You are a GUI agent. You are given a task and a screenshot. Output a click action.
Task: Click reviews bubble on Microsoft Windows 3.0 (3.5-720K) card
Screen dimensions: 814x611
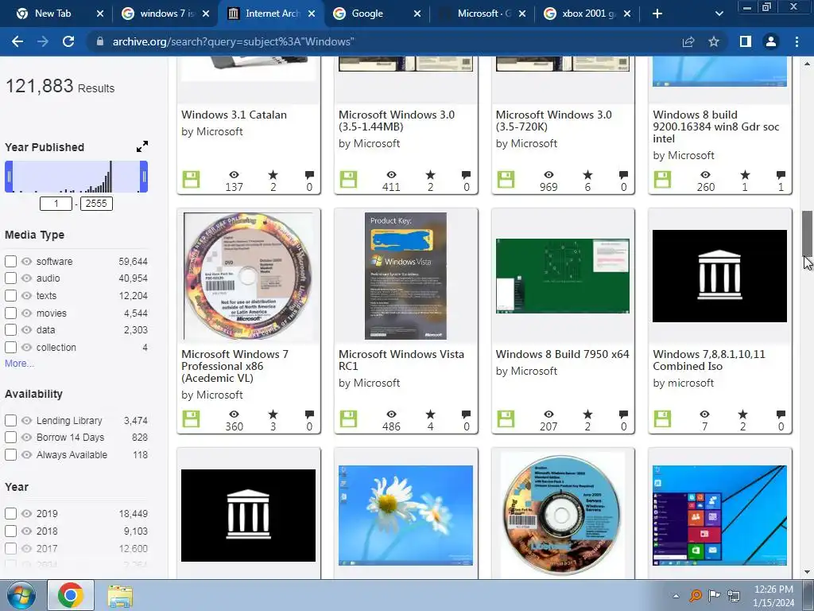[623, 175]
